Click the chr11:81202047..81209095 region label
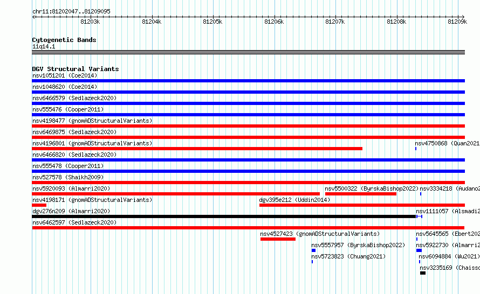This screenshot has width=480, height=294. [71, 11]
